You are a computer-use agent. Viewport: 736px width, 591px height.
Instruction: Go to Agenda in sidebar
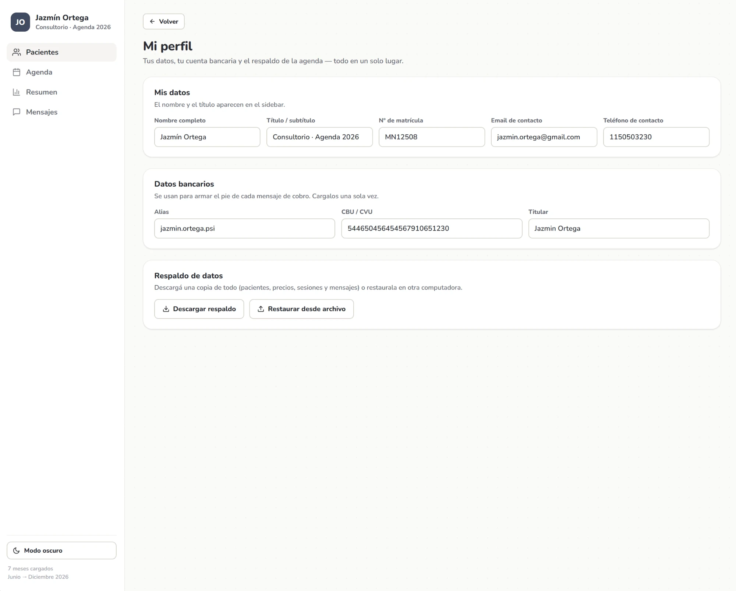tap(61, 72)
